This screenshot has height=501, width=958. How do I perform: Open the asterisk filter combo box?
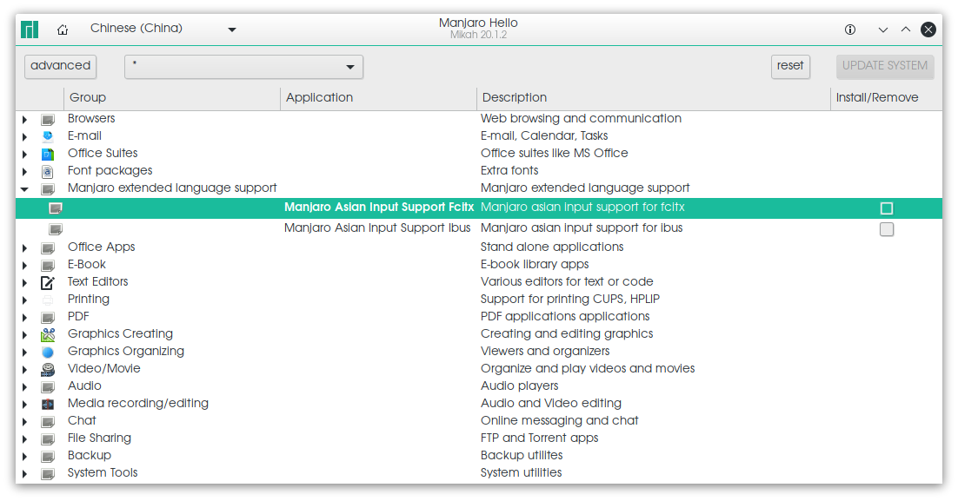[243, 67]
